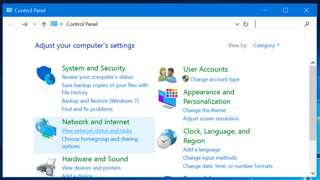Open Change the theme link
The height and width of the screenshot is (180, 320).
(204, 110)
